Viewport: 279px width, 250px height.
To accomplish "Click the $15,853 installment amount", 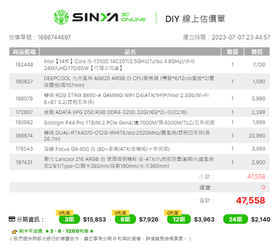I will coord(95,219).
